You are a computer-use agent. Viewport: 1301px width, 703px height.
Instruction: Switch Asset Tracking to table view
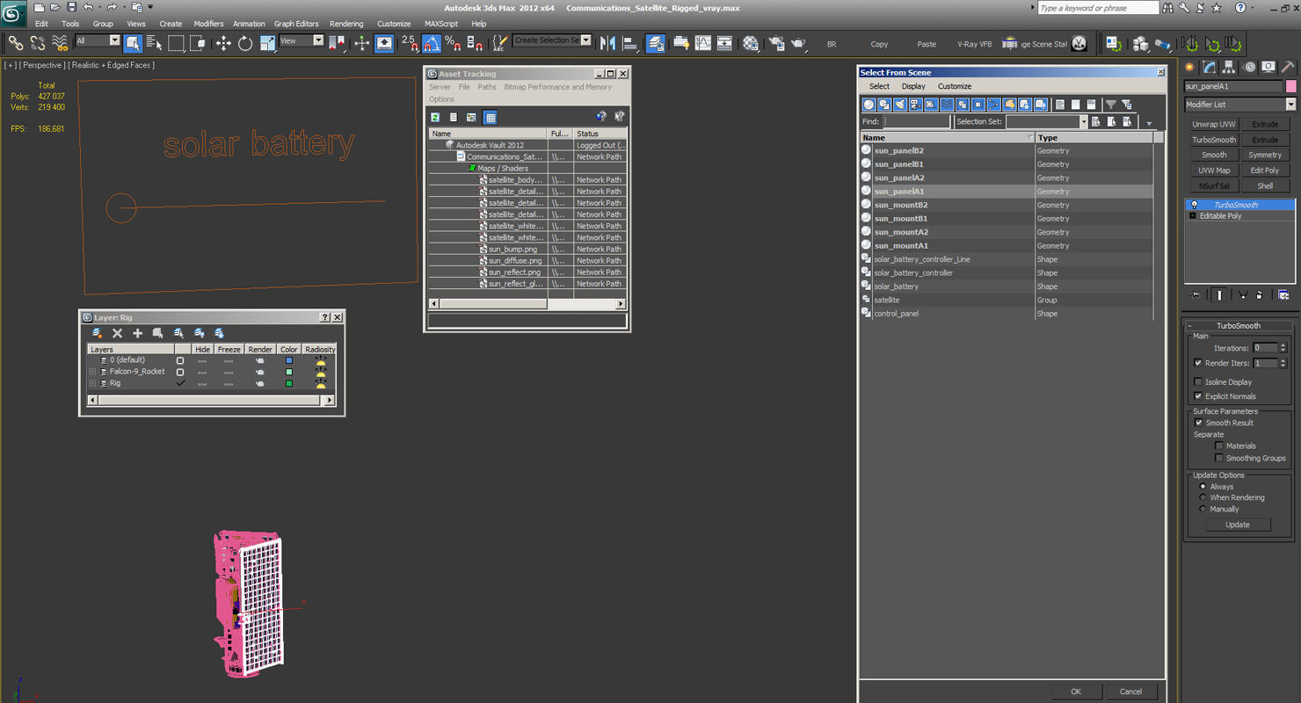491,117
